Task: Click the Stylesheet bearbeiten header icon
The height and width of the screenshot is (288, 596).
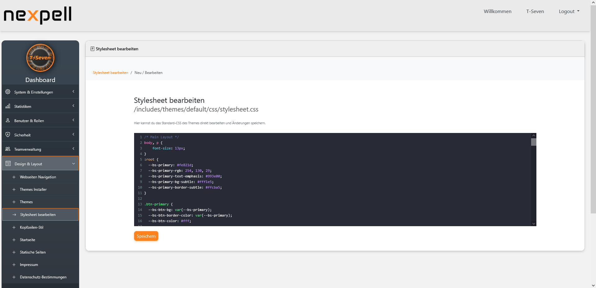Action: [92, 49]
